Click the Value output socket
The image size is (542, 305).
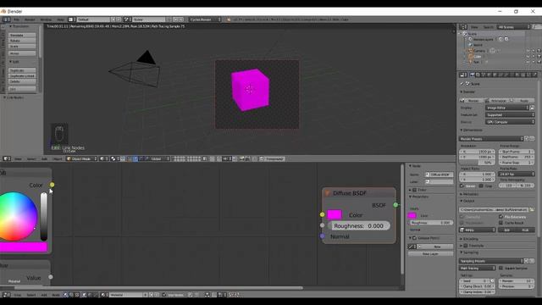(x=51, y=277)
